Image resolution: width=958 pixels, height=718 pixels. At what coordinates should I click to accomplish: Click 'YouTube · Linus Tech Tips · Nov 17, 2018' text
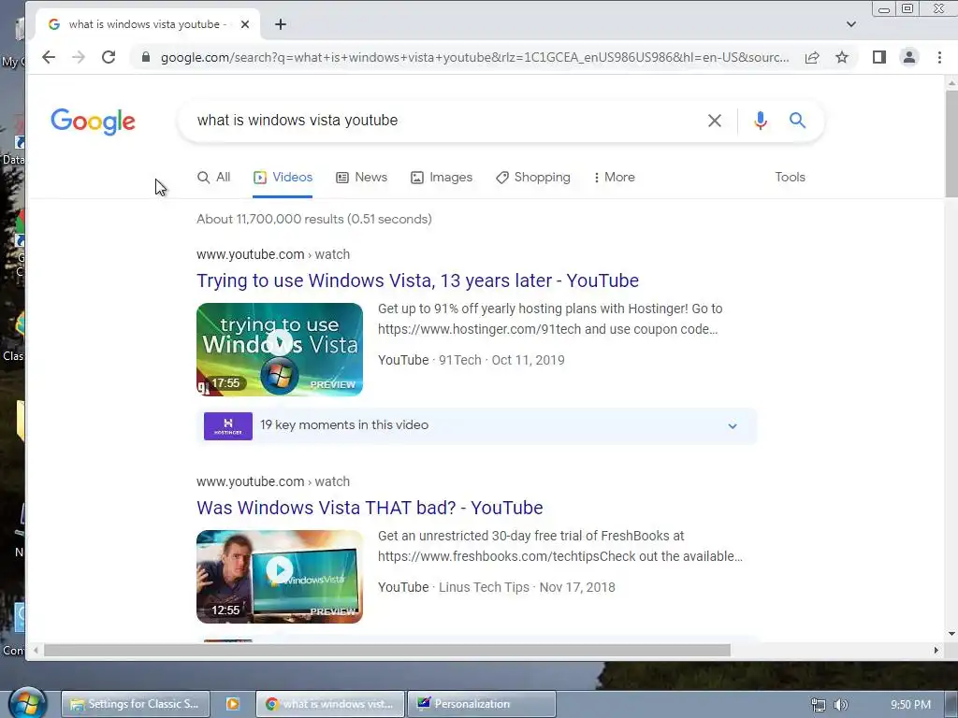[x=497, y=587]
